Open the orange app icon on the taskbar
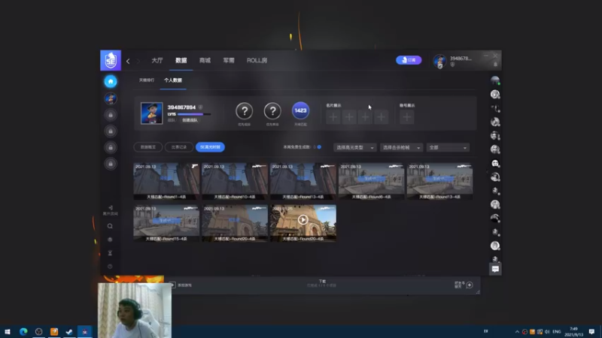Viewport: 602px width, 338px height. click(x=54, y=331)
